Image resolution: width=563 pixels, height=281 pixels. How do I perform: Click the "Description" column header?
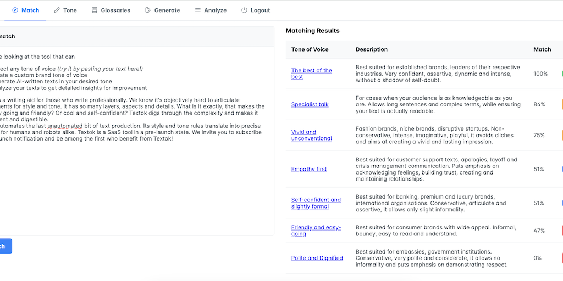pyautogui.click(x=372, y=49)
